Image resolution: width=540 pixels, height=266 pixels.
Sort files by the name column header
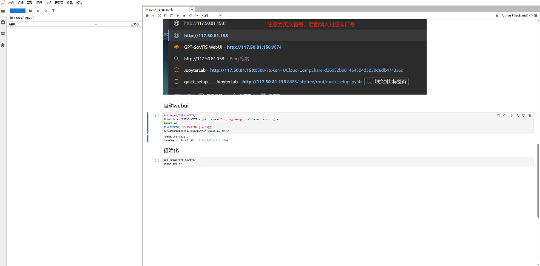coord(53,24)
